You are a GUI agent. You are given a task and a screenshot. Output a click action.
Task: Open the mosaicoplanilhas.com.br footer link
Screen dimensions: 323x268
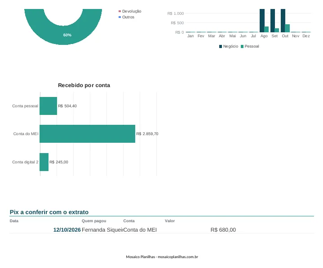point(178,257)
